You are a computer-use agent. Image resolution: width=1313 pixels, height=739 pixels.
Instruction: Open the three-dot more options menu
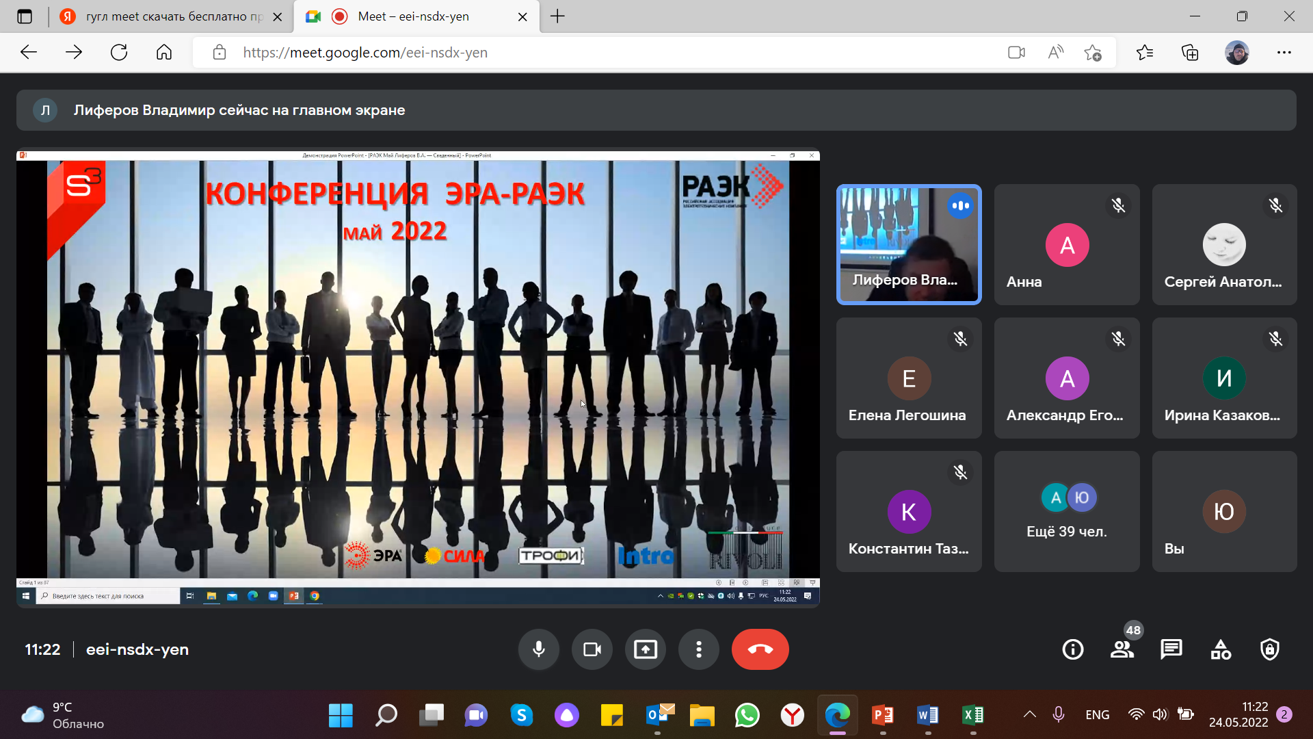698,649
